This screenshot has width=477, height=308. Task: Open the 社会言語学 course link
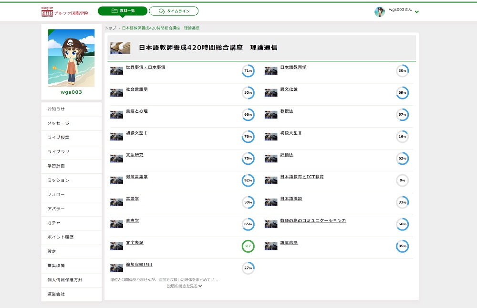(136, 89)
